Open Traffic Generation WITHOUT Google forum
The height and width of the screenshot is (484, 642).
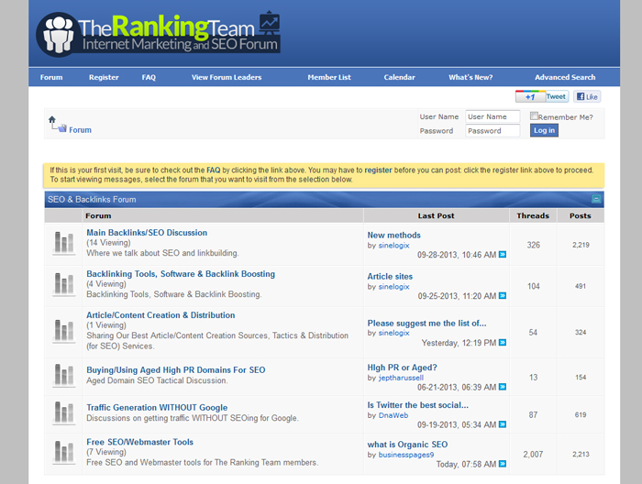point(157,408)
